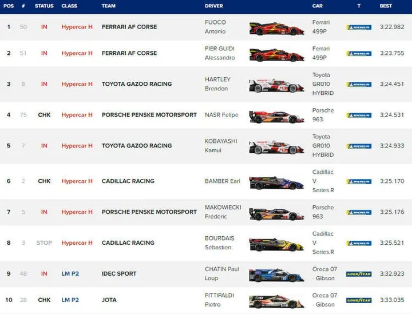This screenshot has width=412, height=314.
Task: Click the Toyota car image for HARTLEY Brendon
Action: coord(277,85)
